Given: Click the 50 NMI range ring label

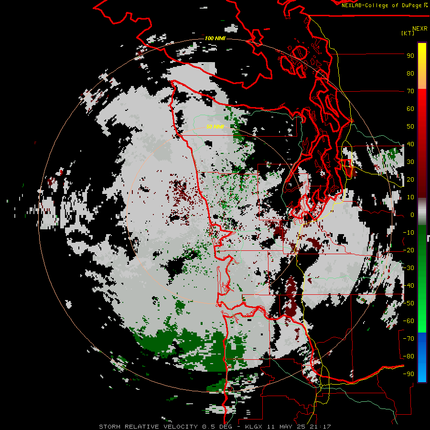Looking at the screenshot, I should point(215,127).
